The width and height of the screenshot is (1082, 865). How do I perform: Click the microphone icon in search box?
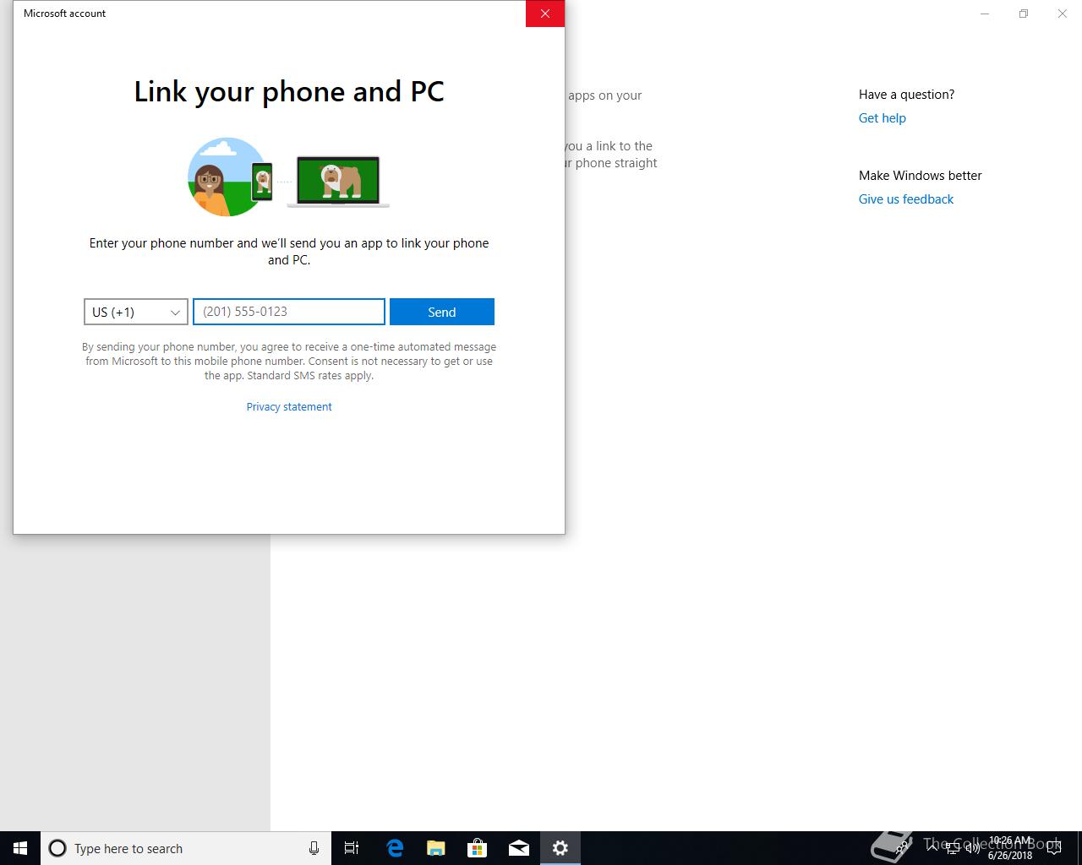pyautogui.click(x=314, y=848)
